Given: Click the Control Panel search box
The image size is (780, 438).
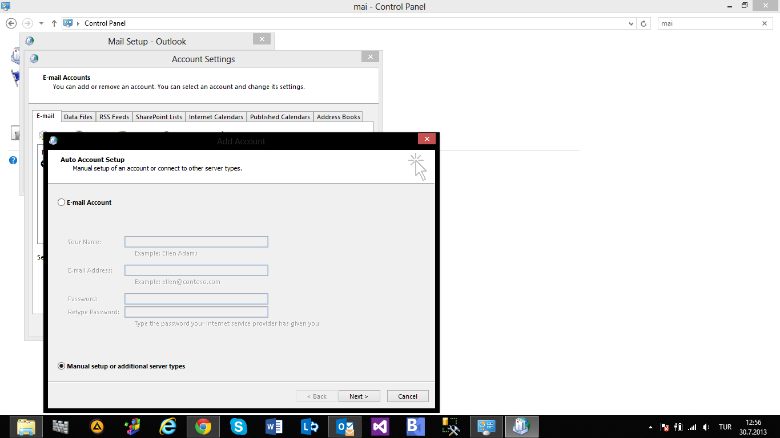Looking at the screenshot, I should [708, 23].
